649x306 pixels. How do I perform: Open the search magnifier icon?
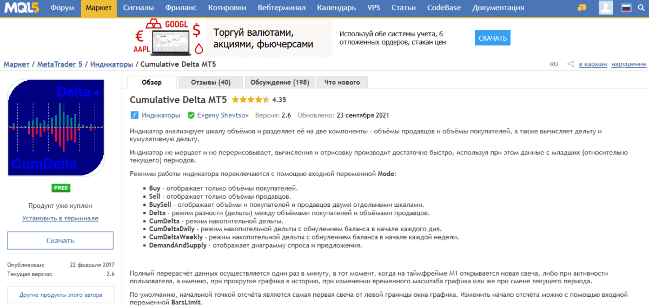tap(641, 8)
